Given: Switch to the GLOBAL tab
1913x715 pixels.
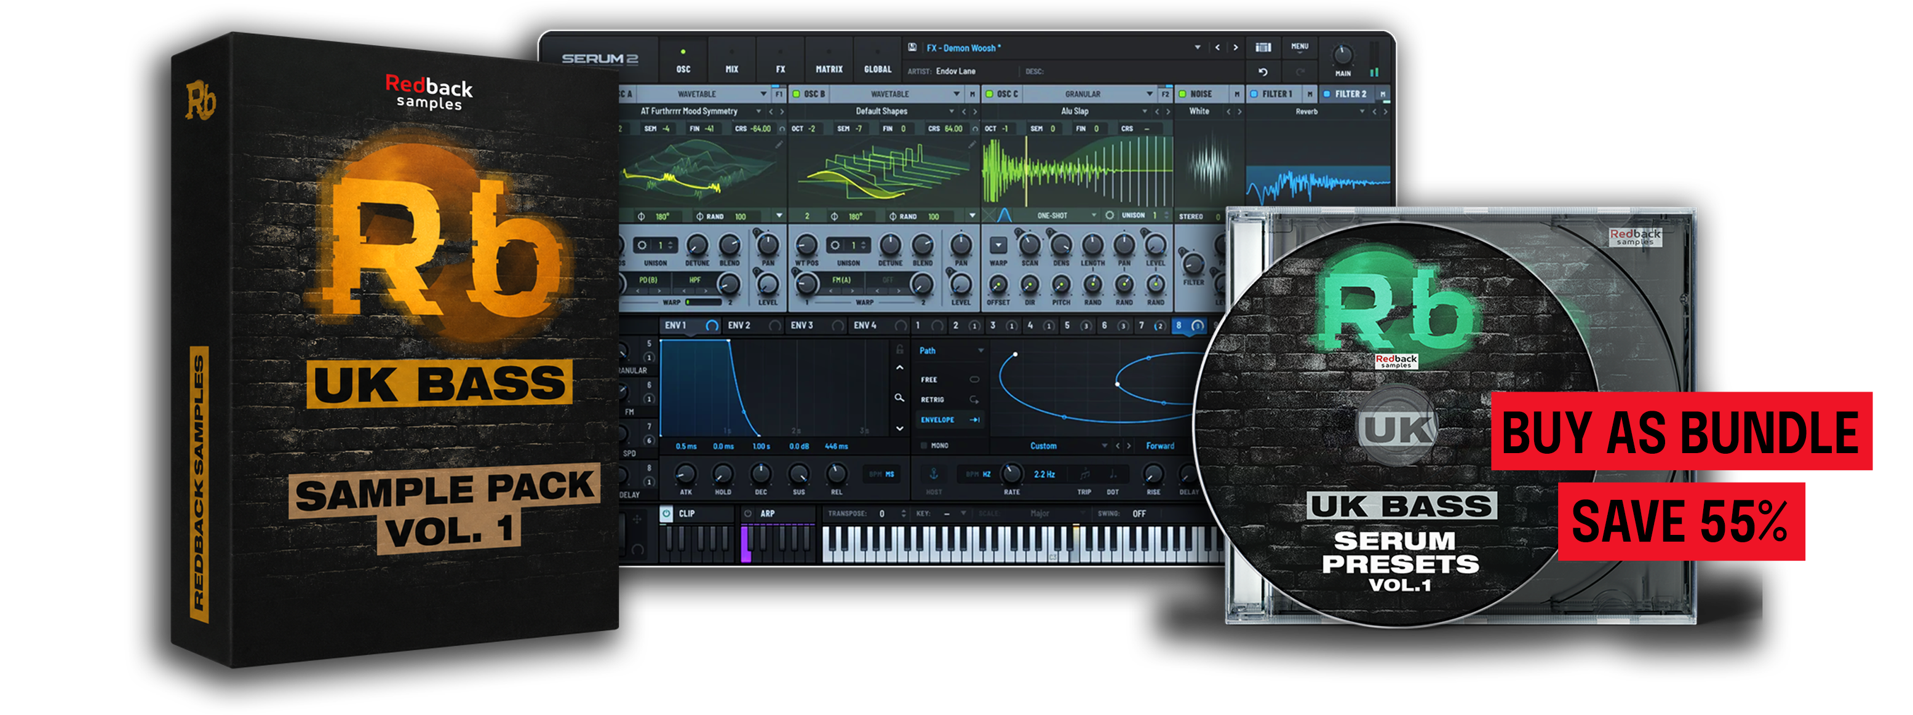Looking at the screenshot, I should point(878,60).
